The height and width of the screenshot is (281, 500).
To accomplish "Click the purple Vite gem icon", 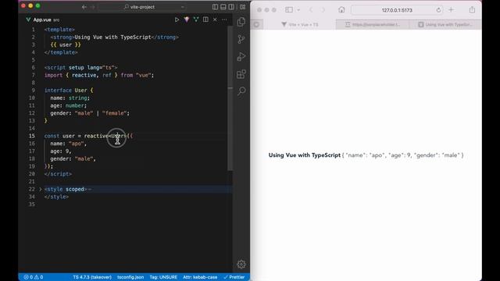I will click(187, 20).
